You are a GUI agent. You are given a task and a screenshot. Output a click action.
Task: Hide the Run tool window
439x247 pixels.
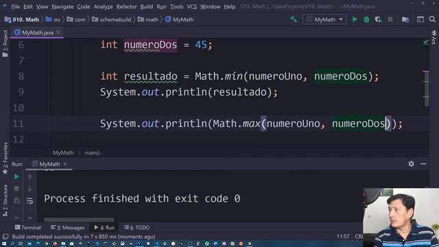[423, 164]
